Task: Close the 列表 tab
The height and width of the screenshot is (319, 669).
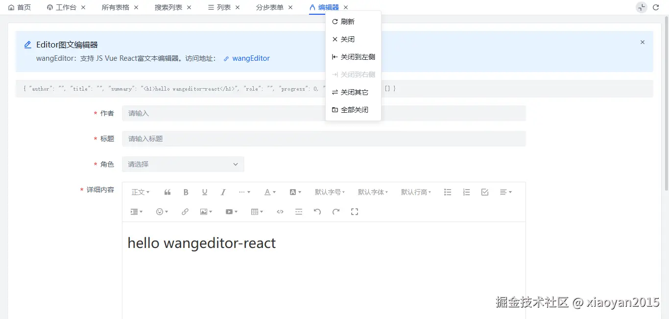Action: (238, 7)
